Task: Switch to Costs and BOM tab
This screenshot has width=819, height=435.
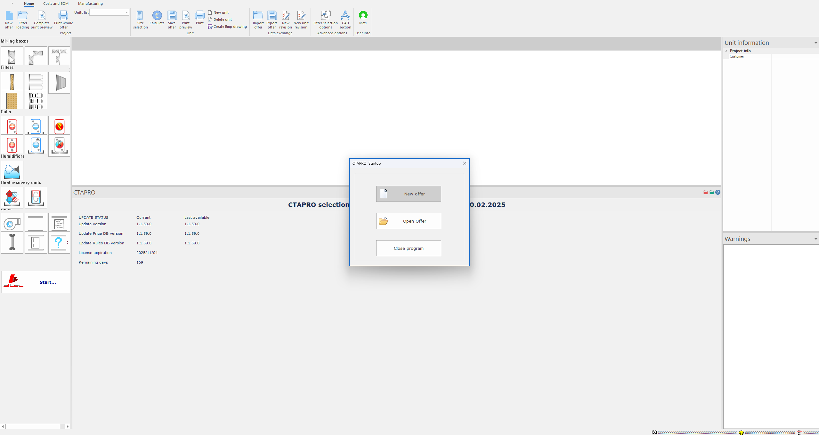Action: (x=56, y=4)
